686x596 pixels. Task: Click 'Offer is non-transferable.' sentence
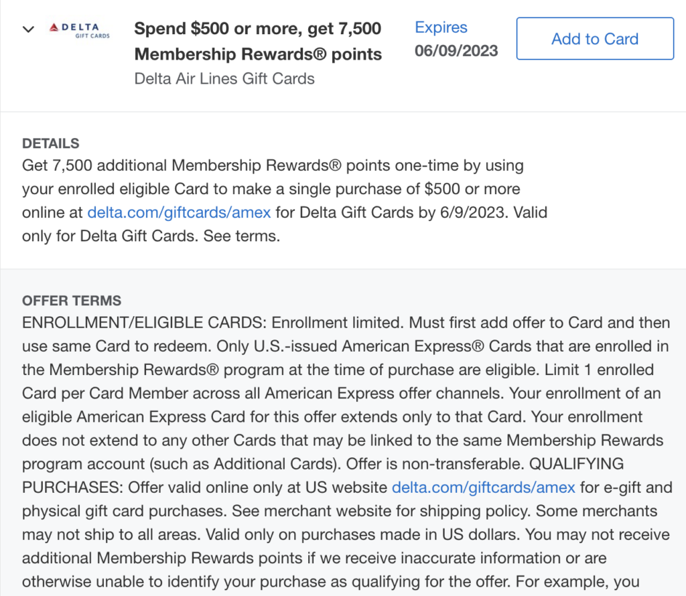click(x=435, y=464)
